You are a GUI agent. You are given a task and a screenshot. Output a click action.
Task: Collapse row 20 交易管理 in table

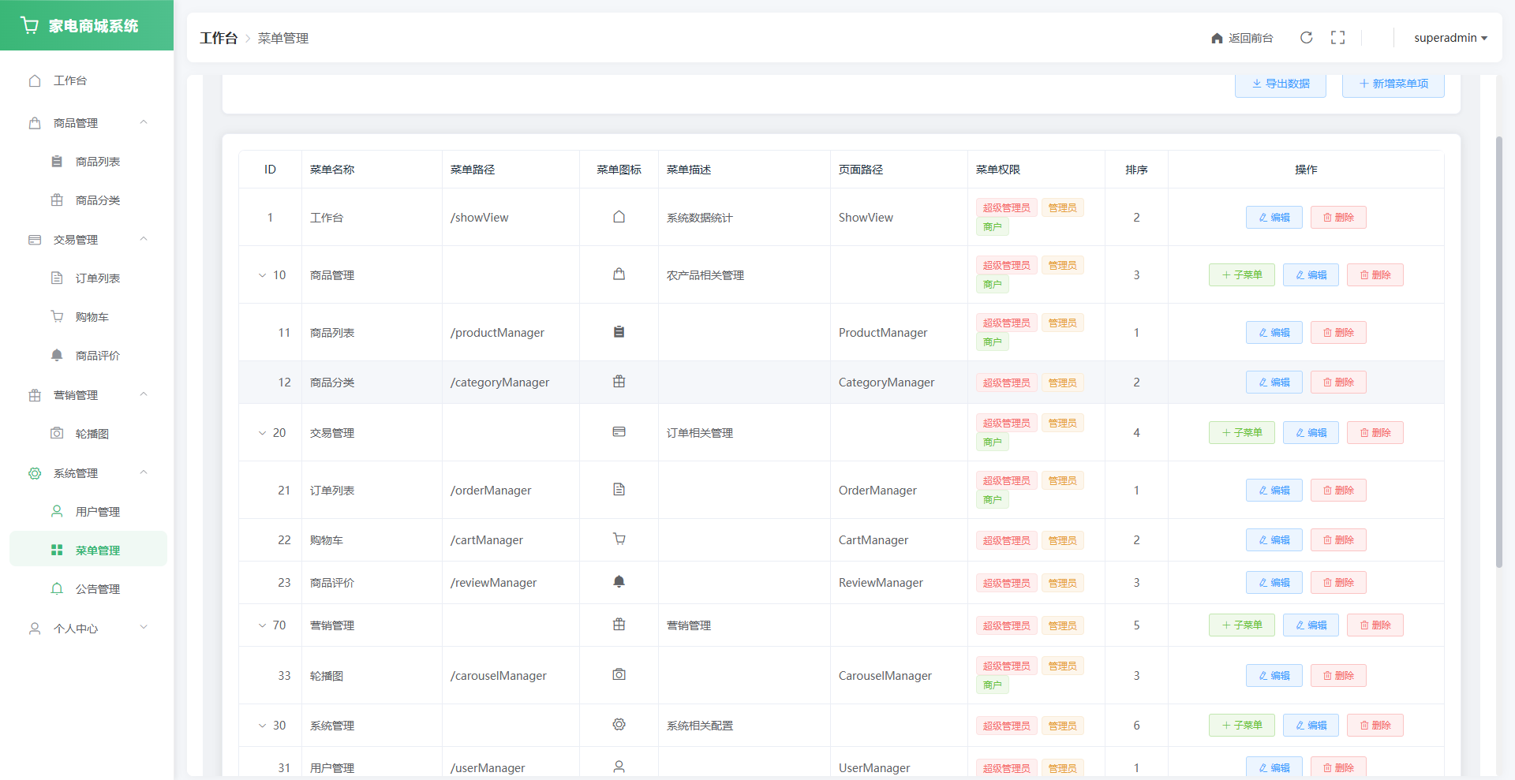(x=262, y=433)
